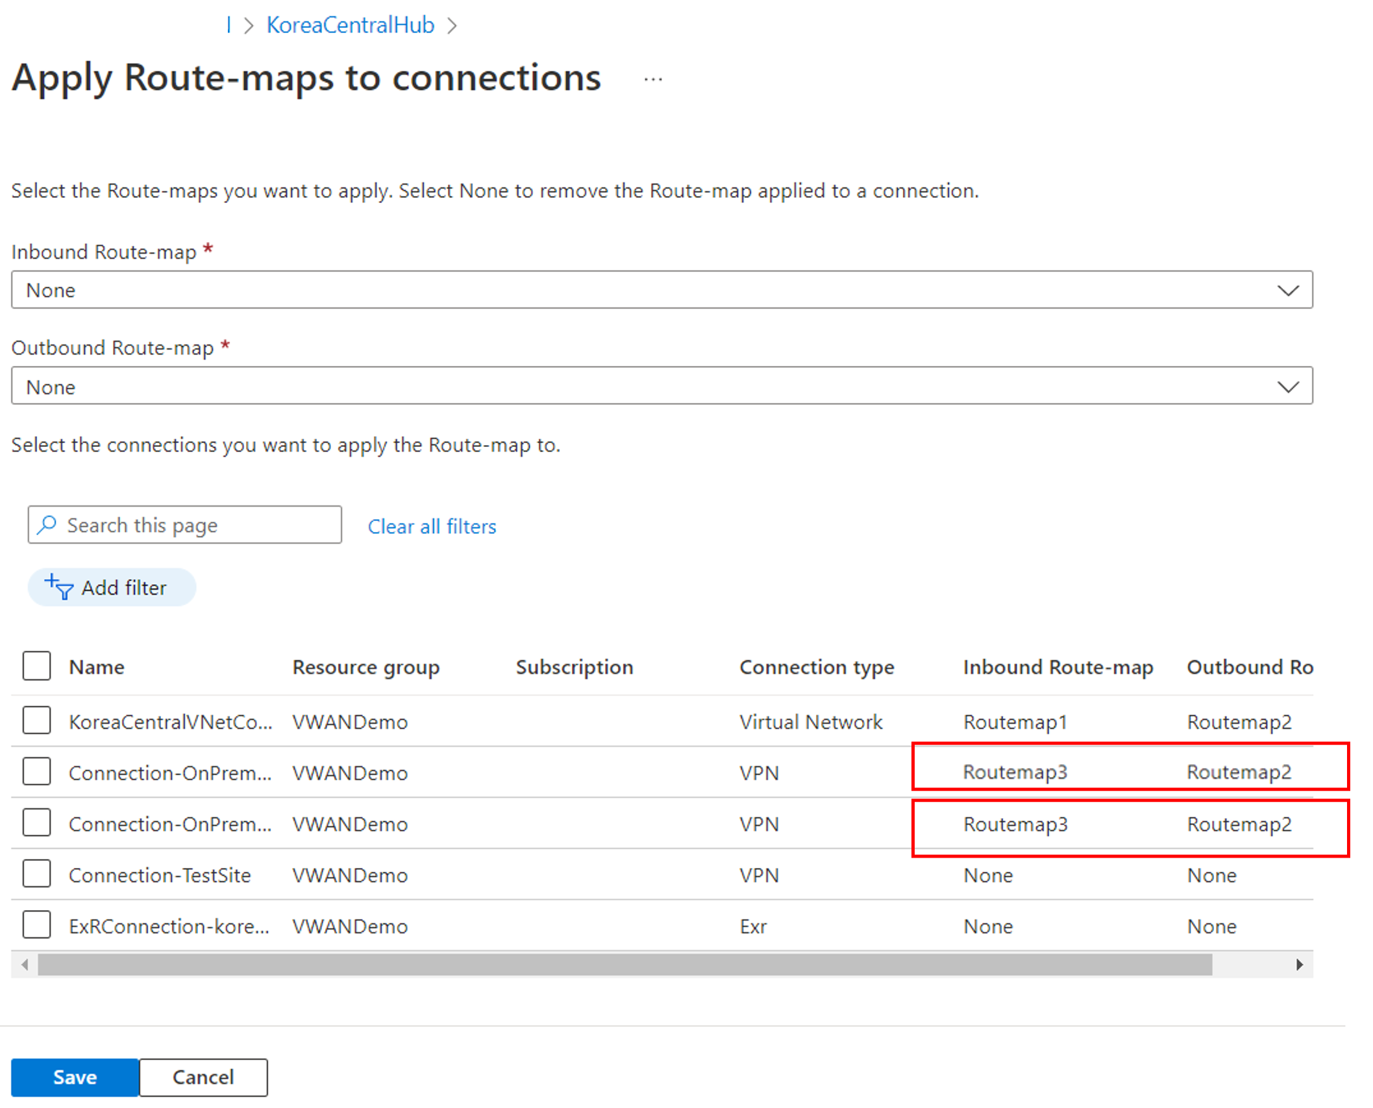Screen dimensions: 1373x1108
Task: Select the Connection-TestSite checkbox
Action: (36, 874)
